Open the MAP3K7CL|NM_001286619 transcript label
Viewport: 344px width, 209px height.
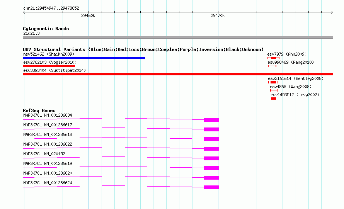(x=48, y=163)
